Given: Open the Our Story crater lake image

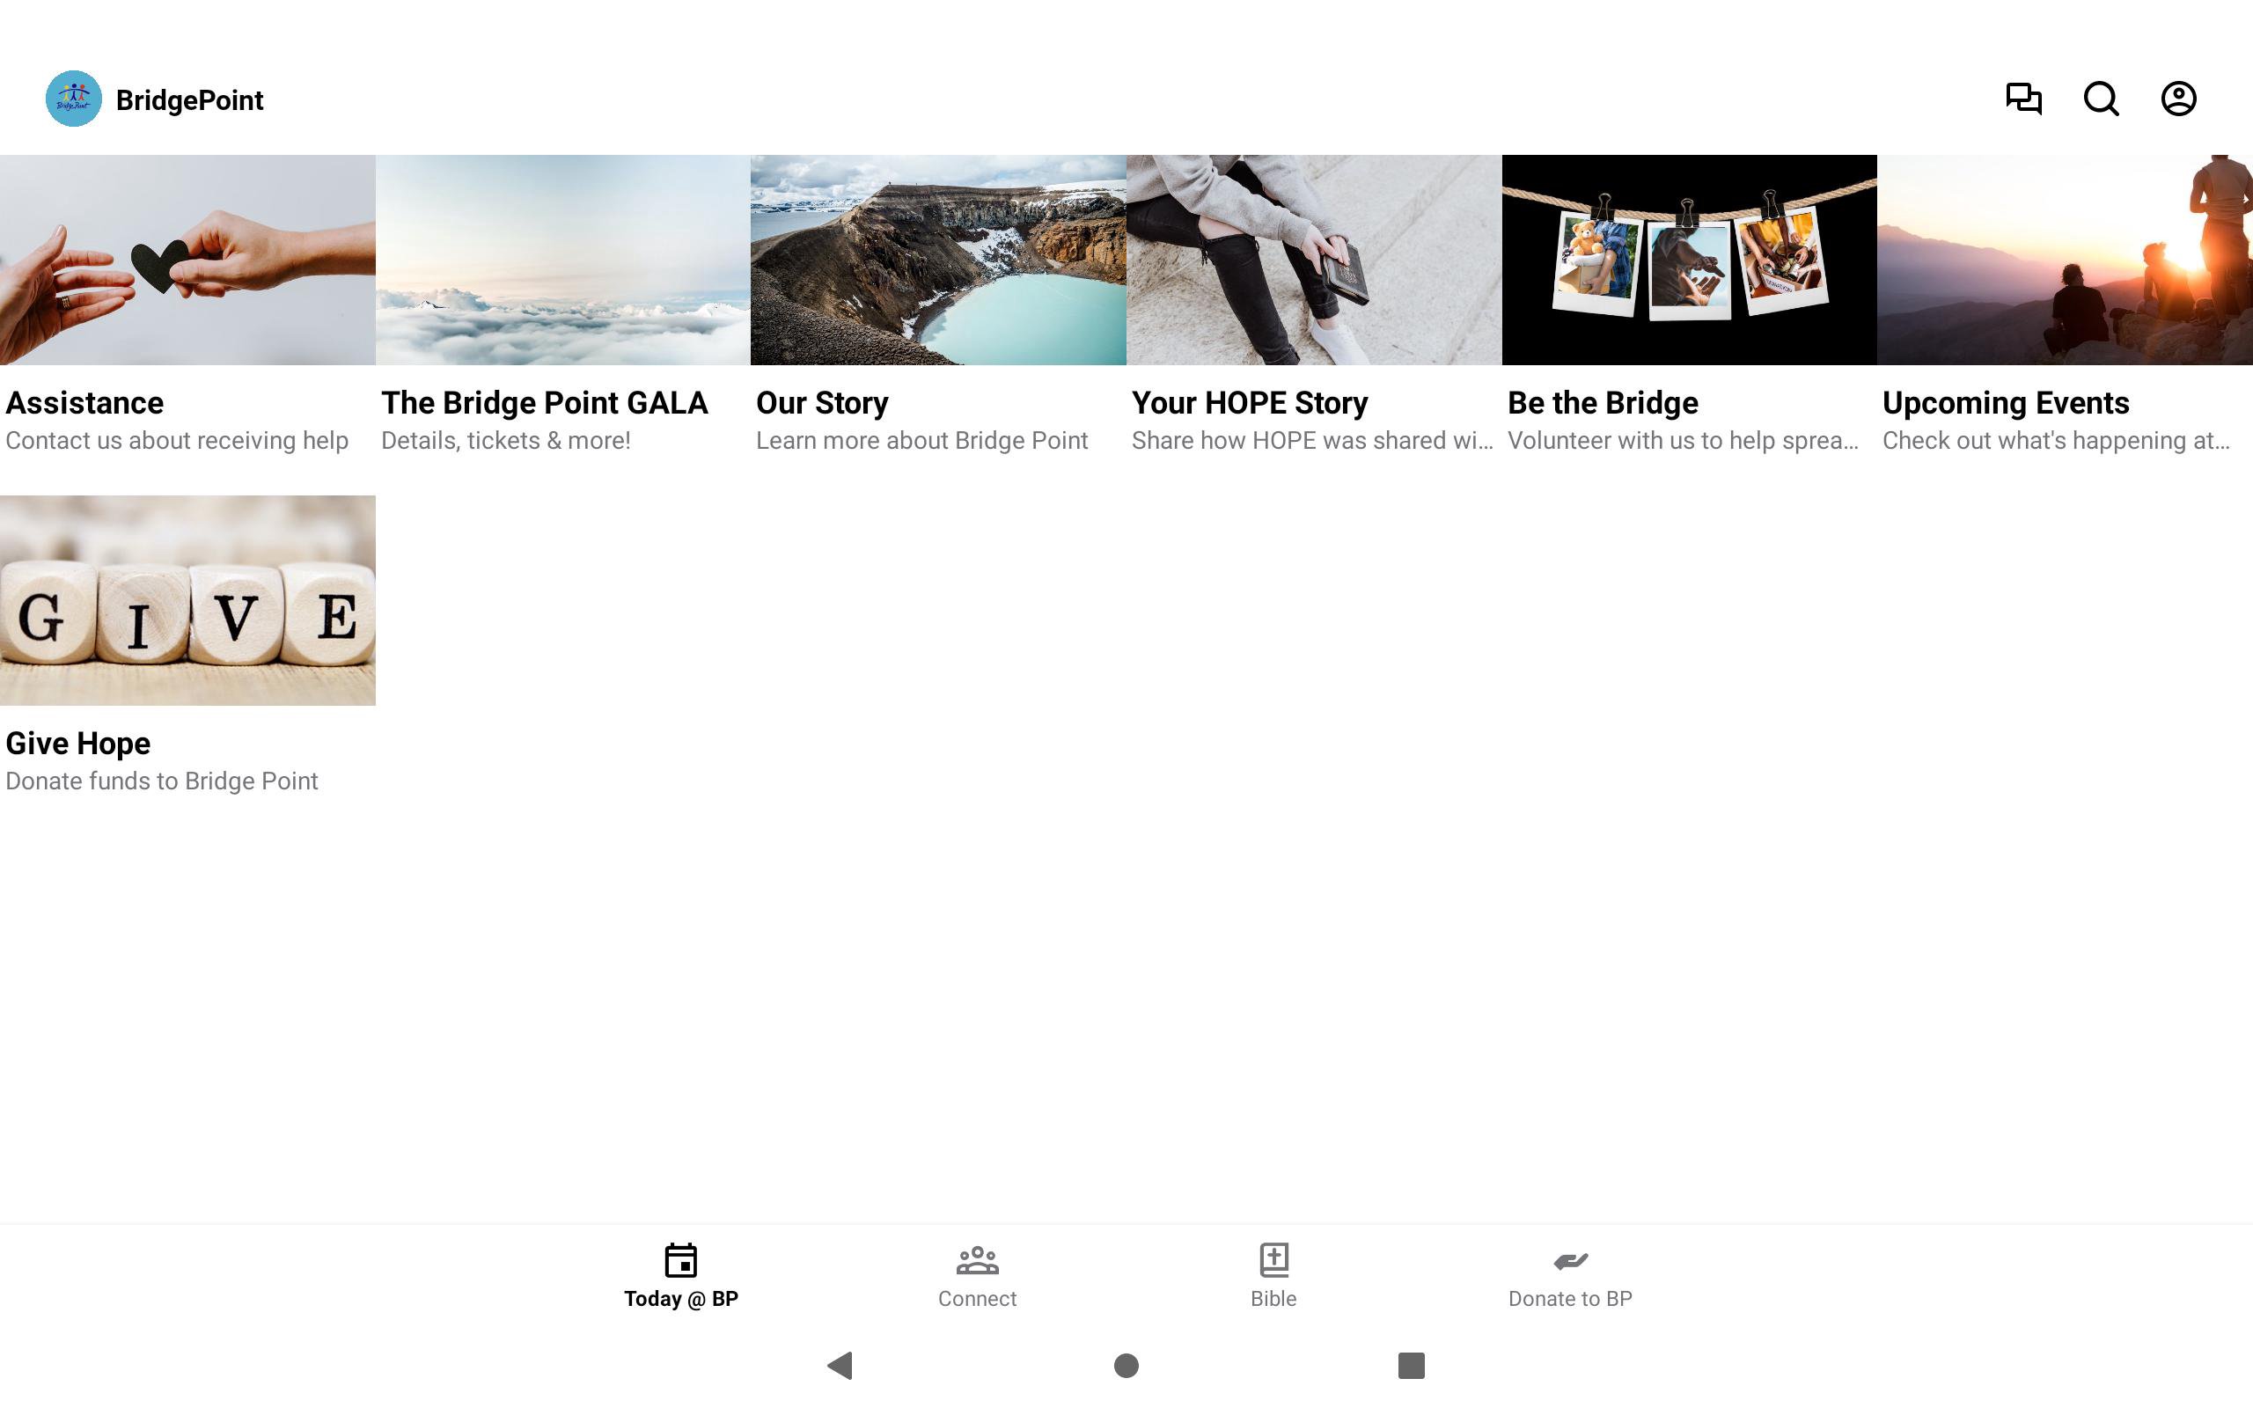Looking at the screenshot, I should (x=937, y=260).
